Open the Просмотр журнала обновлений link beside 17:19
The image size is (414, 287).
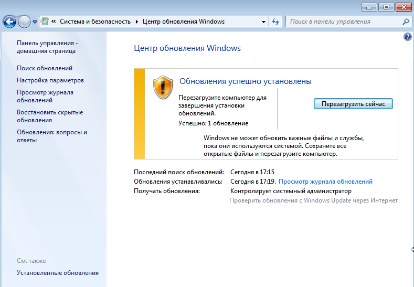pyautogui.click(x=325, y=182)
